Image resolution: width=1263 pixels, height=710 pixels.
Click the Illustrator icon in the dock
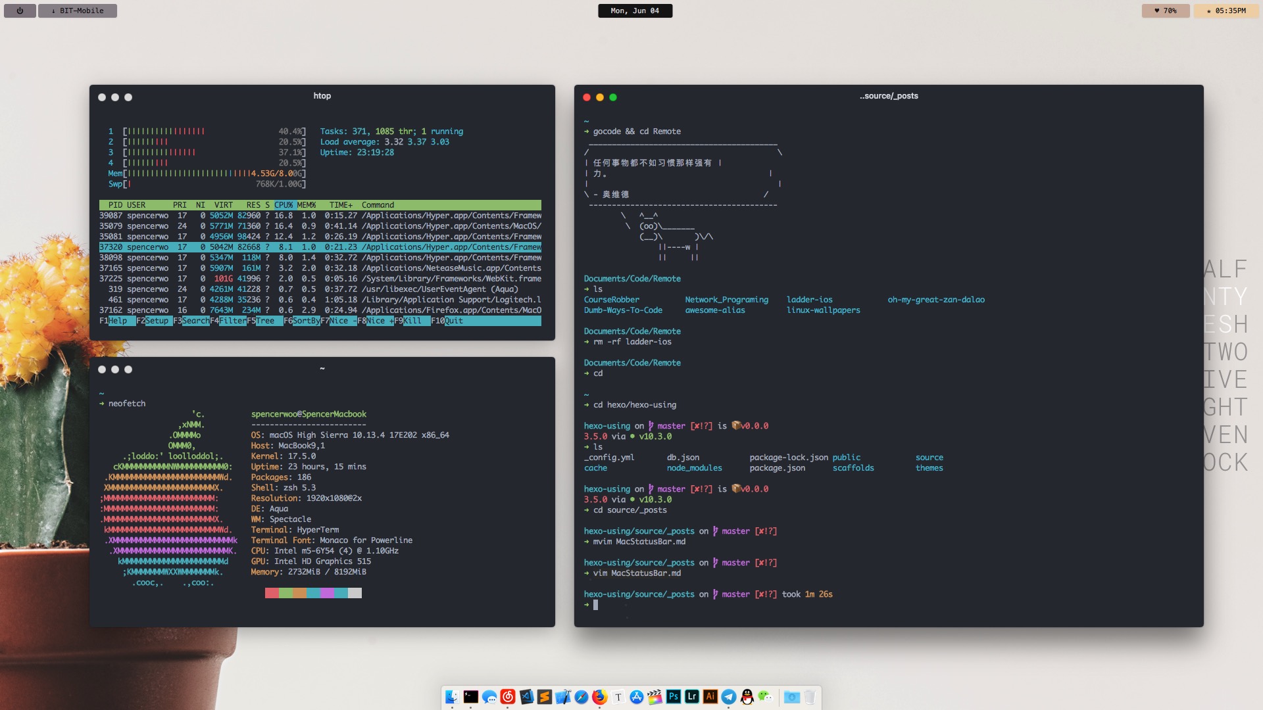[x=710, y=696]
